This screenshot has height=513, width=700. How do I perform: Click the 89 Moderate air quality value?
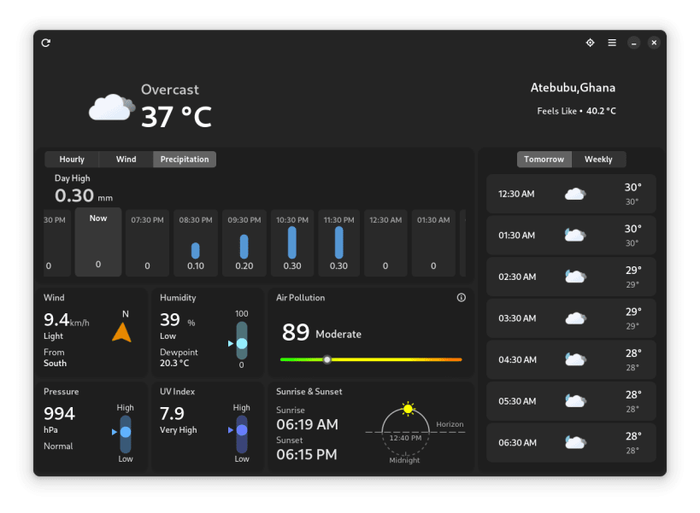(x=321, y=333)
